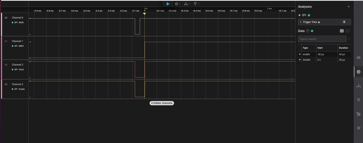Image resolution: width=363 pixels, height=143 pixels.
Task: Click the '-80 µs' start value
Action: (320, 54)
